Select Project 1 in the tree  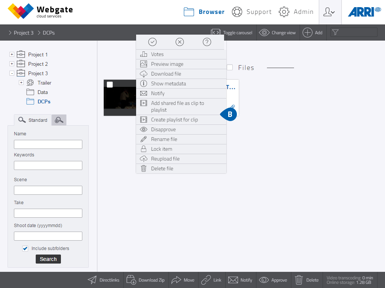pyautogui.click(x=38, y=55)
